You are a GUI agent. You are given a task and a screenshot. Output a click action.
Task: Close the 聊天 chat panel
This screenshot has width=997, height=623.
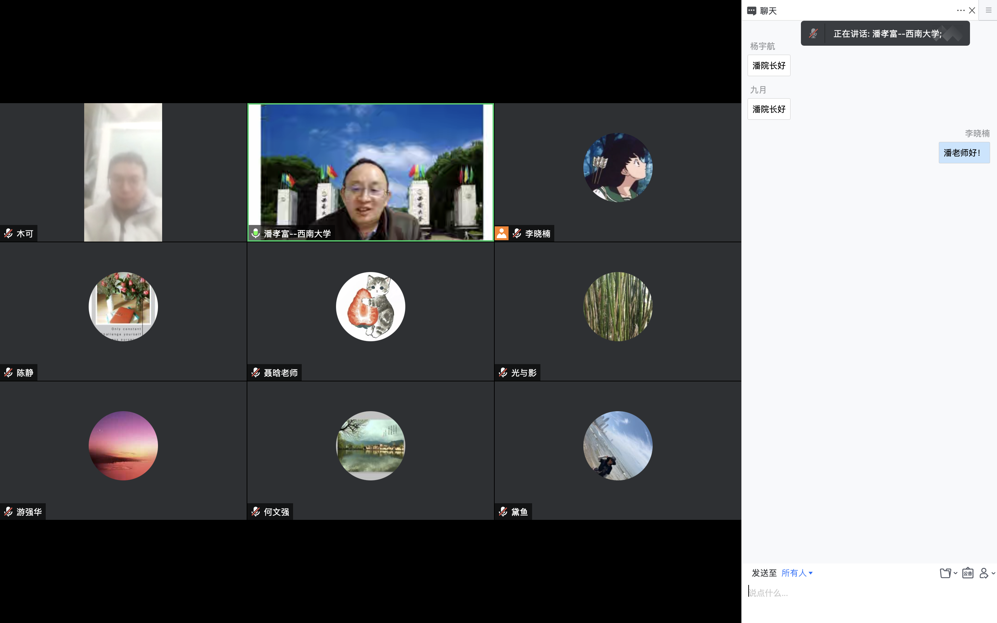click(972, 10)
